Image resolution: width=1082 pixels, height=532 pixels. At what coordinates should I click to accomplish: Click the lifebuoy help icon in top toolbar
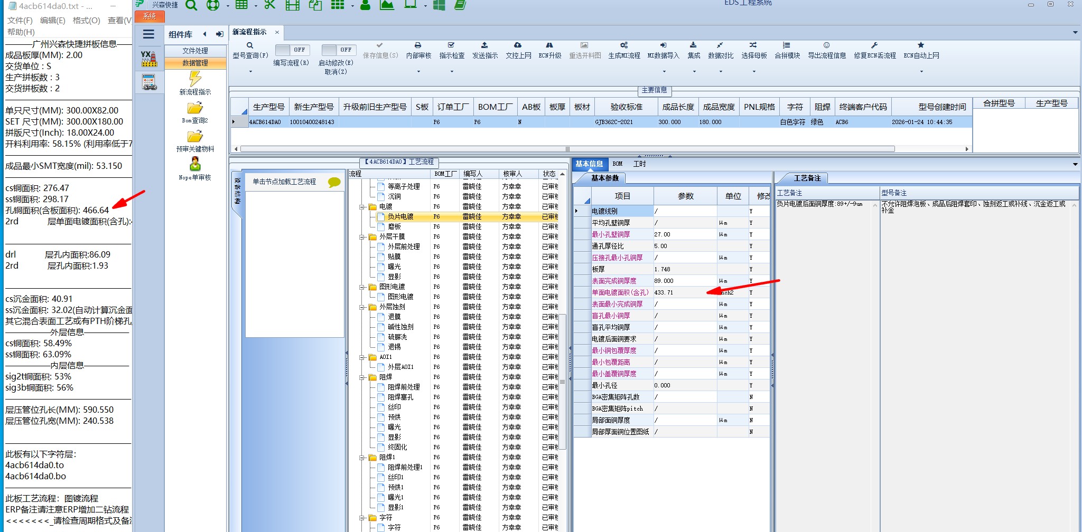213,5
